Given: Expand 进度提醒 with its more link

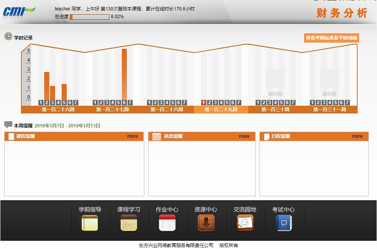Looking at the screenshot, I should click(244, 136).
